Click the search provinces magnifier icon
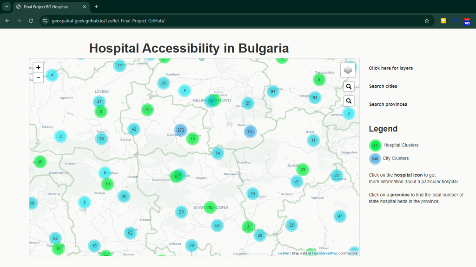This screenshot has height=267, width=476. point(349,101)
